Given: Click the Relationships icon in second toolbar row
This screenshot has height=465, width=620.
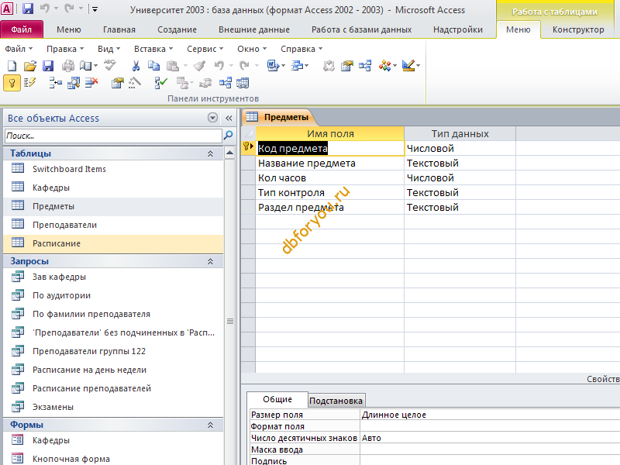Looking at the screenshot, I should 226,83.
